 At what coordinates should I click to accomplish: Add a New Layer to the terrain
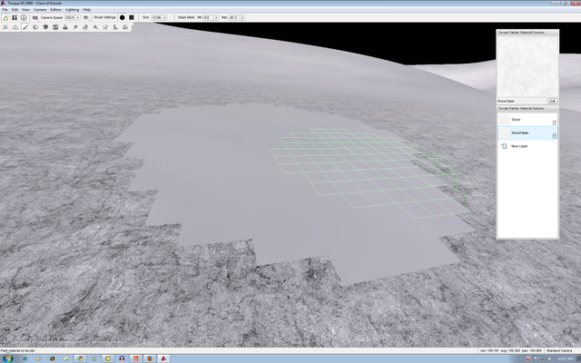click(519, 146)
